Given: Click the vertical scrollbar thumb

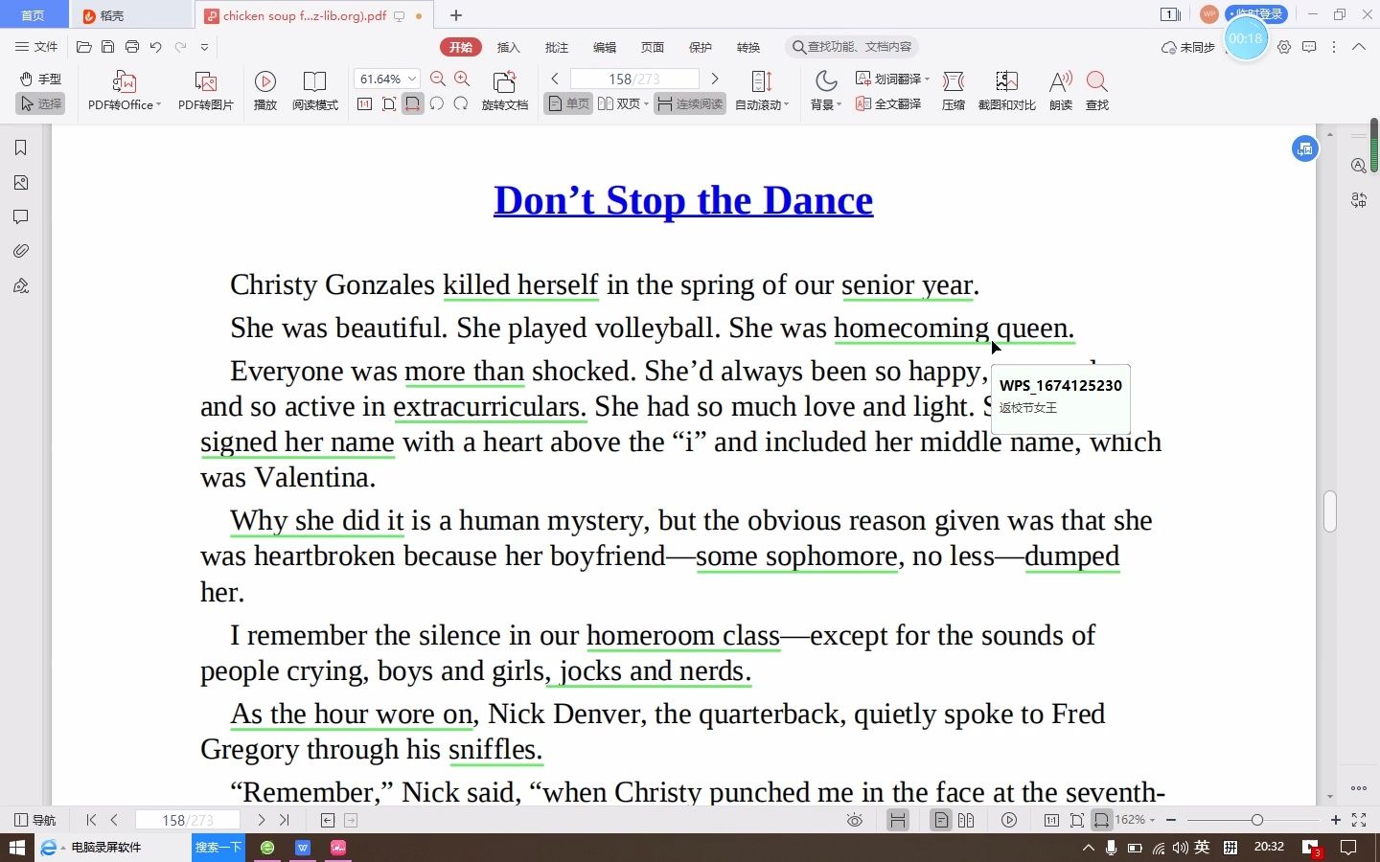Looking at the screenshot, I should (1329, 510).
